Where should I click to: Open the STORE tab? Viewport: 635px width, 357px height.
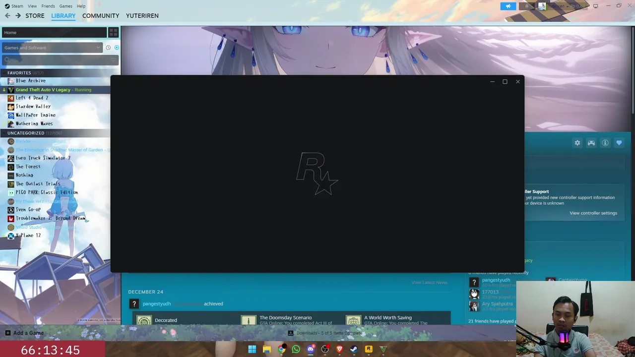pyautogui.click(x=35, y=15)
